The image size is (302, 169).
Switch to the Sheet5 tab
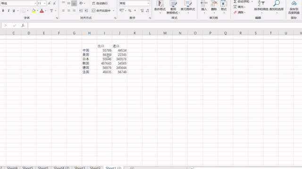(28, 168)
